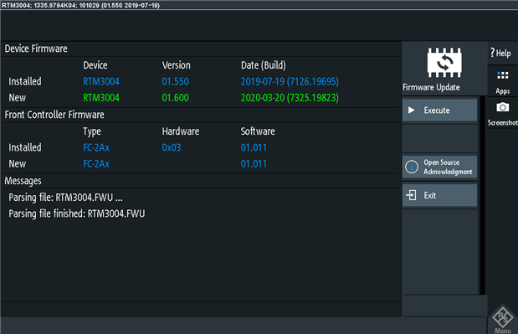This screenshot has height=334, width=518.
Task: Click new build date 2020-03-20 (7325.19823)
Action: [290, 98]
